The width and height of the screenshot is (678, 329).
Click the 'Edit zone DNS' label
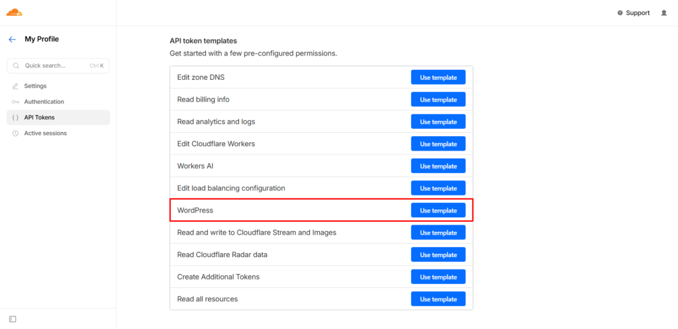tap(201, 77)
